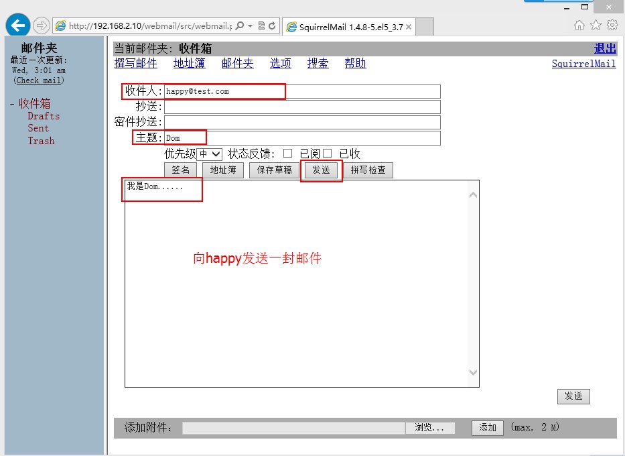Click 浏览... browse button for attachment
Image resolution: width=625 pixels, height=456 pixels.
pyautogui.click(x=429, y=428)
